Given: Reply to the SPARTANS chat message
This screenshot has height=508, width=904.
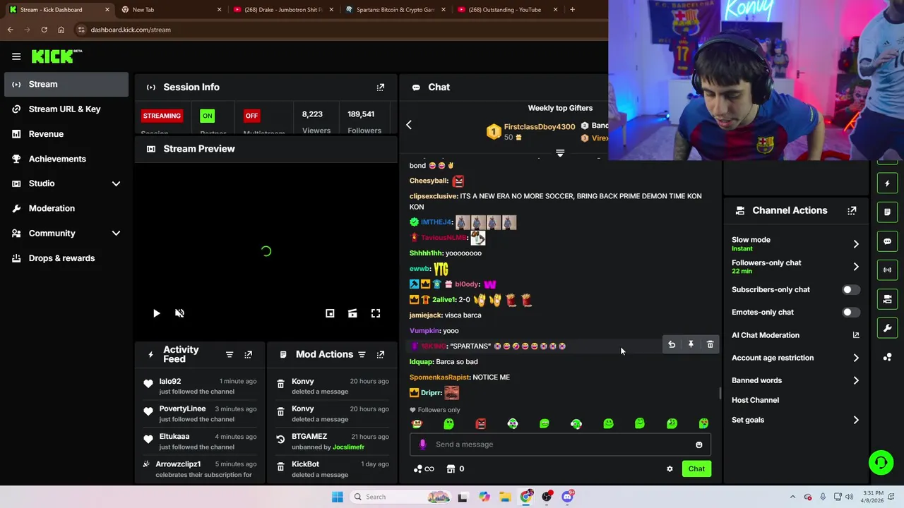Looking at the screenshot, I should [x=672, y=344].
